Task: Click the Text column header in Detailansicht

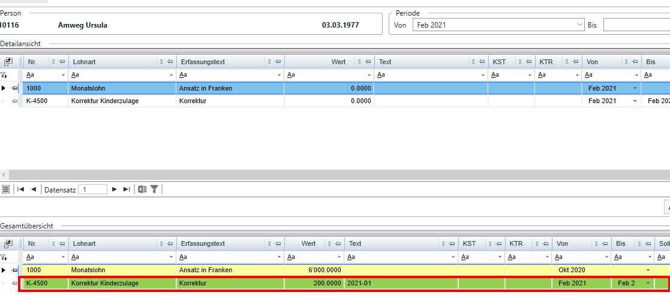Action: click(x=386, y=62)
